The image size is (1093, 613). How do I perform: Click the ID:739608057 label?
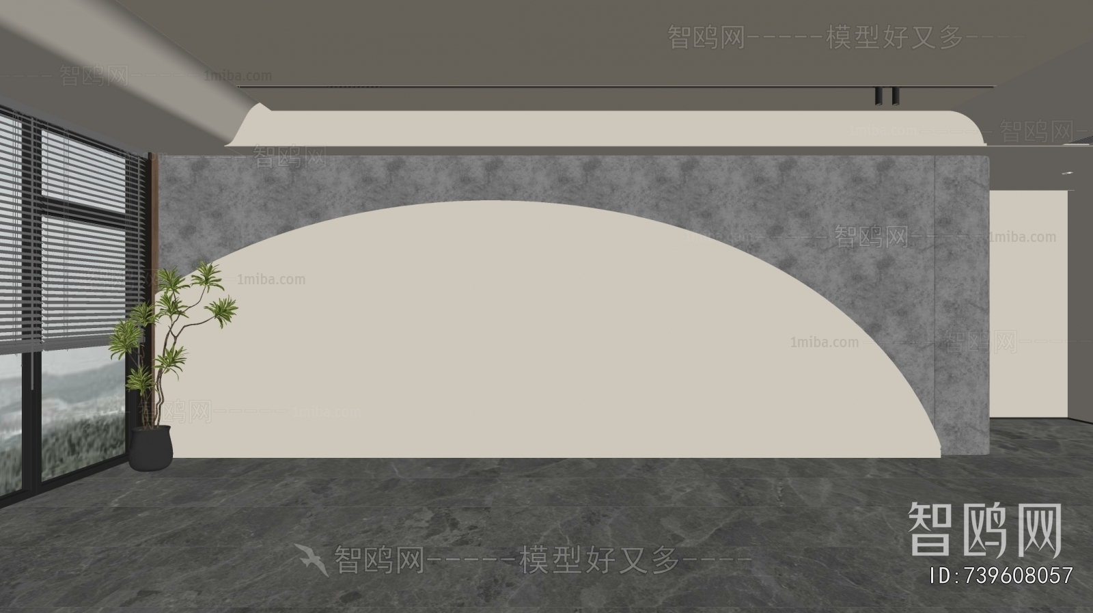(x=1001, y=575)
